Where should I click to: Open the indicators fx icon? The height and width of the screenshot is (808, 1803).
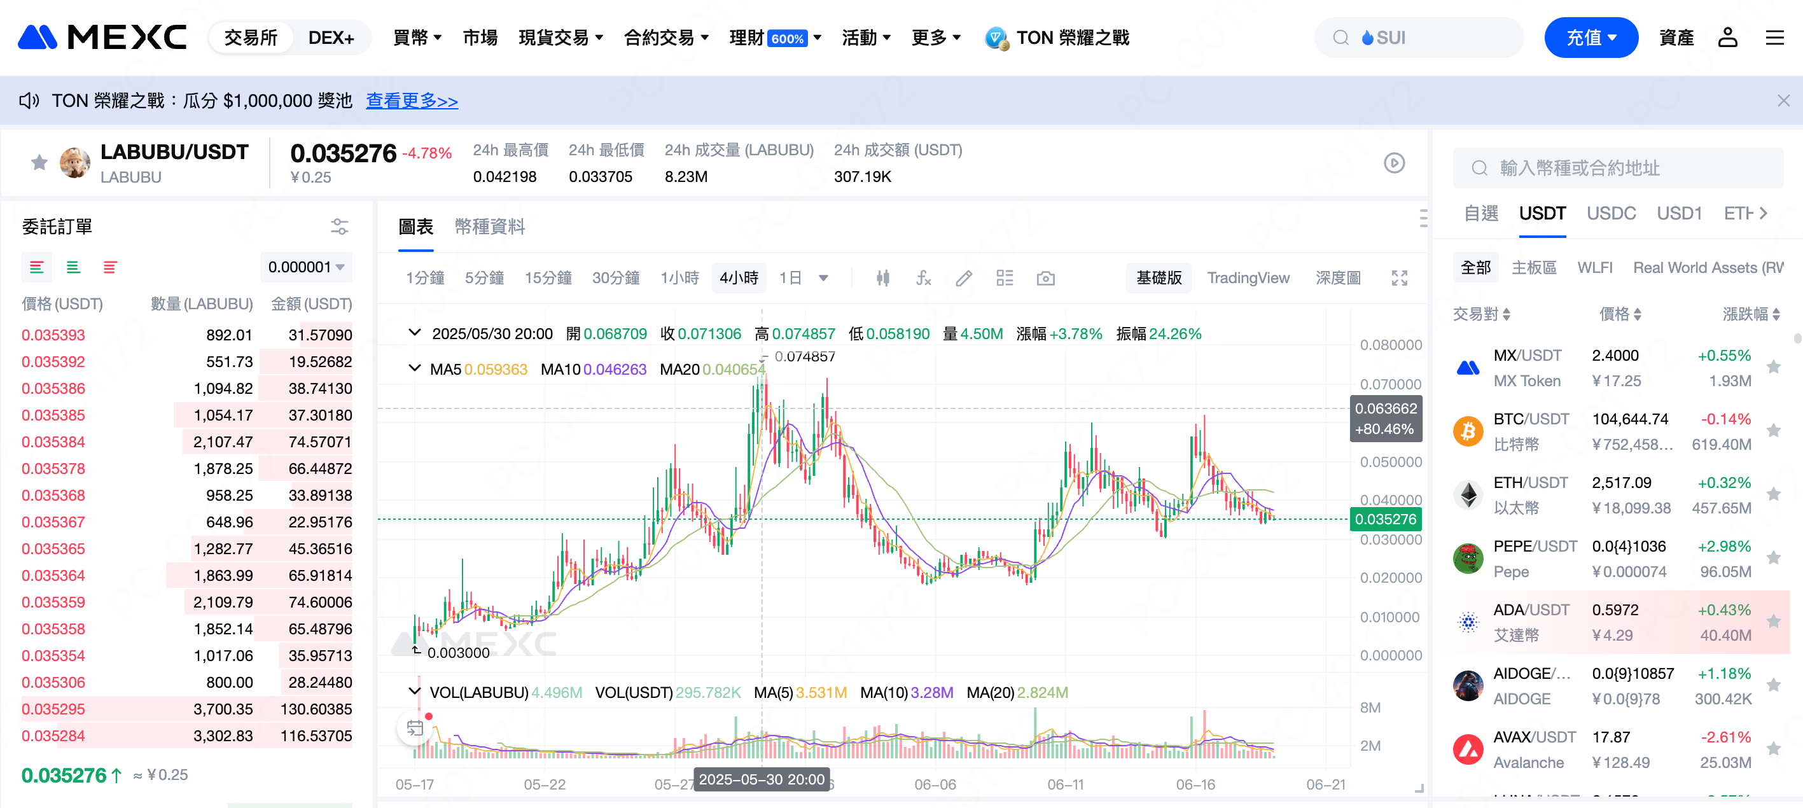(x=924, y=278)
